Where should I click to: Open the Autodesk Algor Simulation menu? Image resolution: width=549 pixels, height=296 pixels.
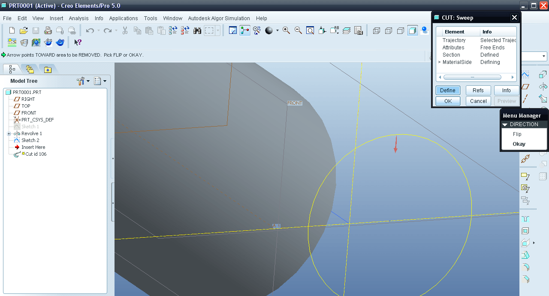[x=219, y=18]
